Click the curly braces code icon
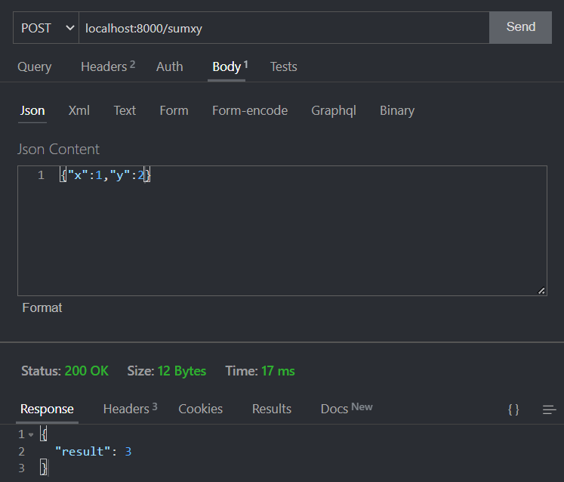Viewport: 564px width, 482px height. [x=513, y=409]
